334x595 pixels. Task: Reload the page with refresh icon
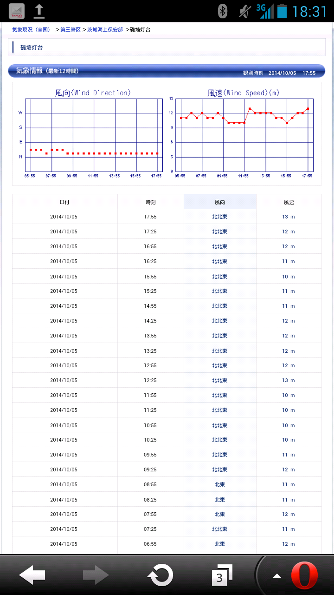pos(160,575)
